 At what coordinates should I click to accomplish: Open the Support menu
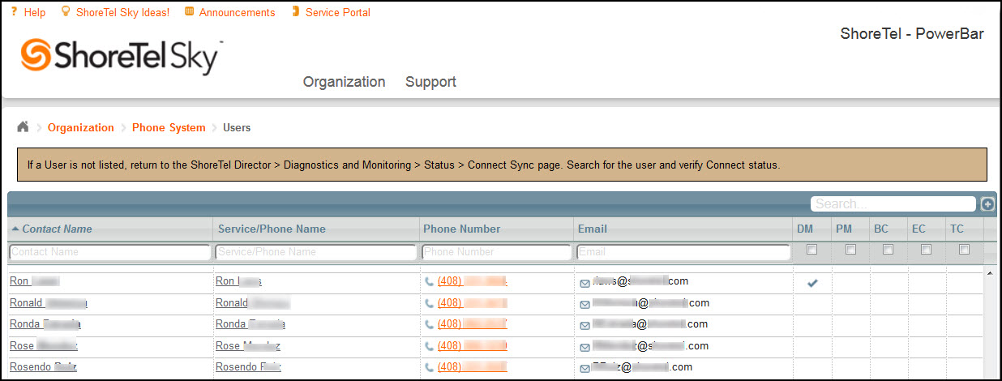pyautogui.click(x=430, y=82)
